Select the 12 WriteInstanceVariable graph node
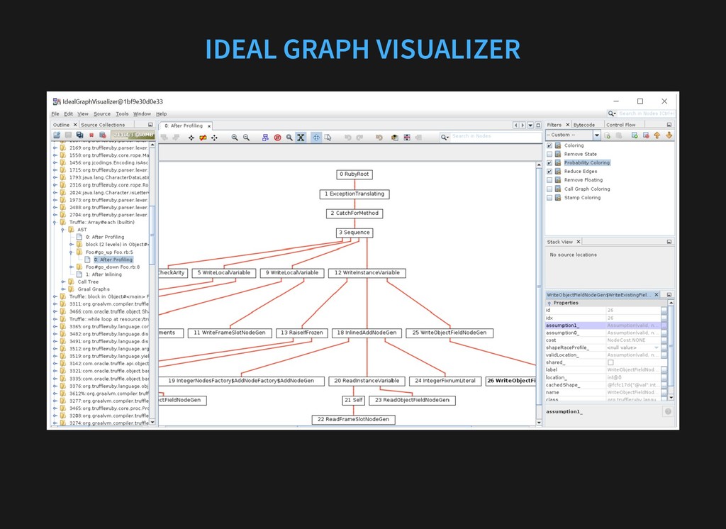Viewport: 726px width, 529px height. 367,273
